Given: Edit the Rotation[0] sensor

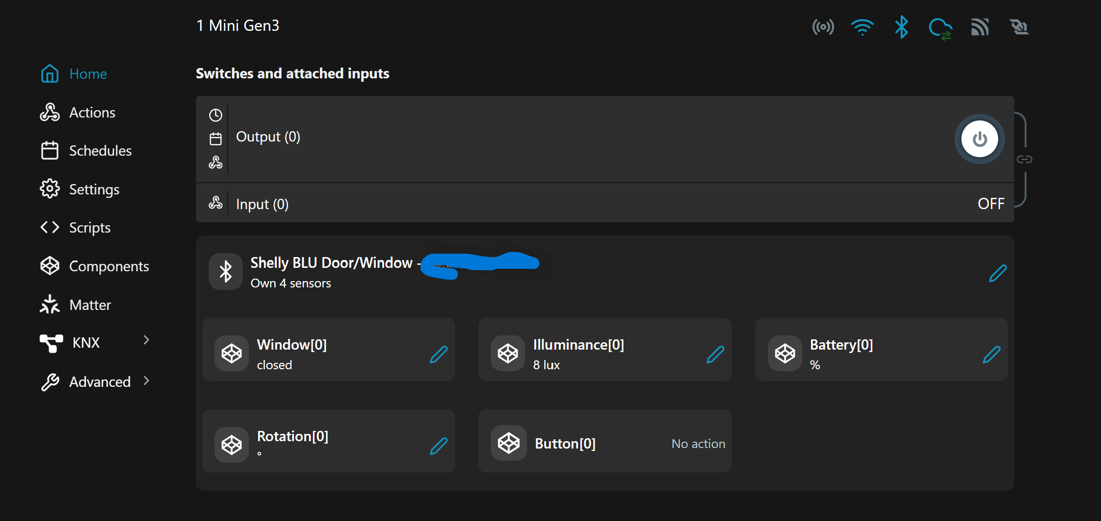Looking at the screenshot, I should click(x=439, y=446).
